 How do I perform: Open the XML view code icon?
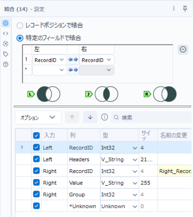point(6,33)
